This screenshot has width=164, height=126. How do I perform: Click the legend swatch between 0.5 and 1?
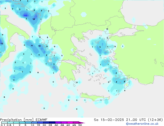click(10, 123)
